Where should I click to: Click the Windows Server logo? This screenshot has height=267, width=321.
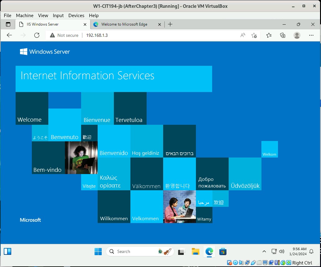[45, 51]
